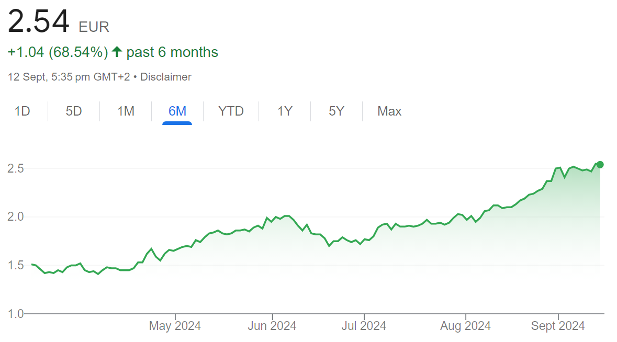This screenshot has width=617, height=342.
Task: Select the 1D time range tab
Action: click(x=23, y=111)
